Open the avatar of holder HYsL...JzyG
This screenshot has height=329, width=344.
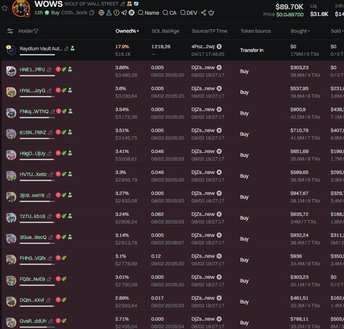pos(11,92)
